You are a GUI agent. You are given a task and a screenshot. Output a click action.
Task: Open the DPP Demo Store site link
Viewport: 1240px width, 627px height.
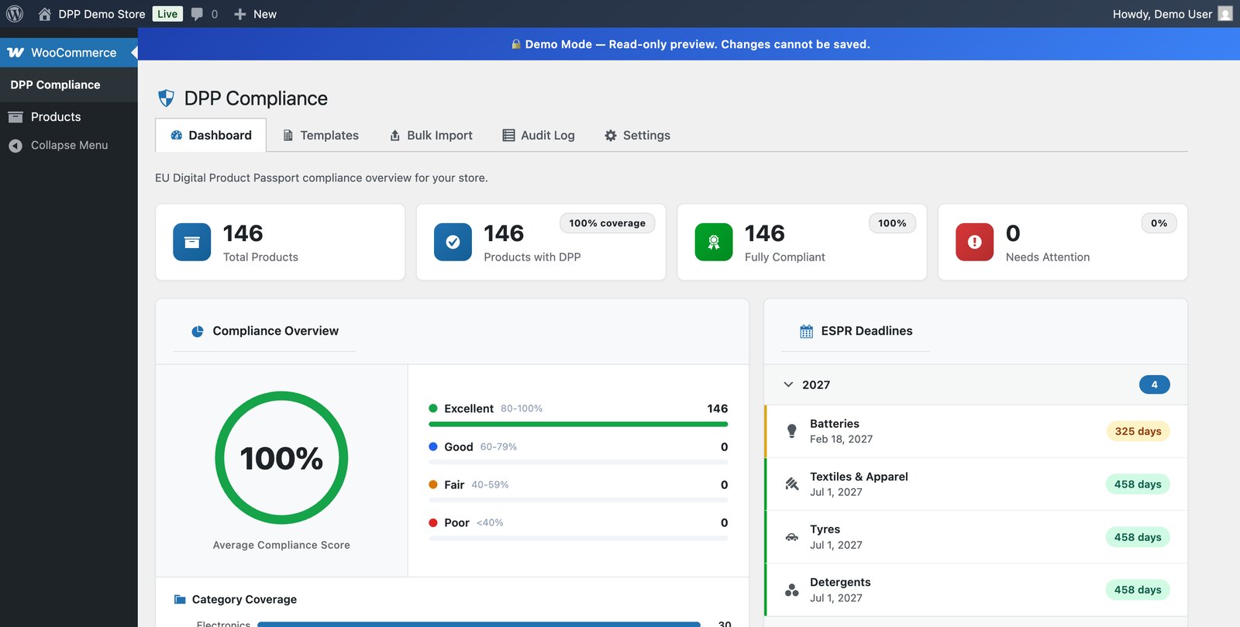102,14
